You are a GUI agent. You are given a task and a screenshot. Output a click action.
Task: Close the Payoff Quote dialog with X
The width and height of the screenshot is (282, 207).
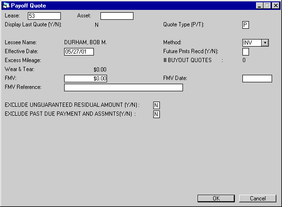pyautogui.click(x=276, y=6)
